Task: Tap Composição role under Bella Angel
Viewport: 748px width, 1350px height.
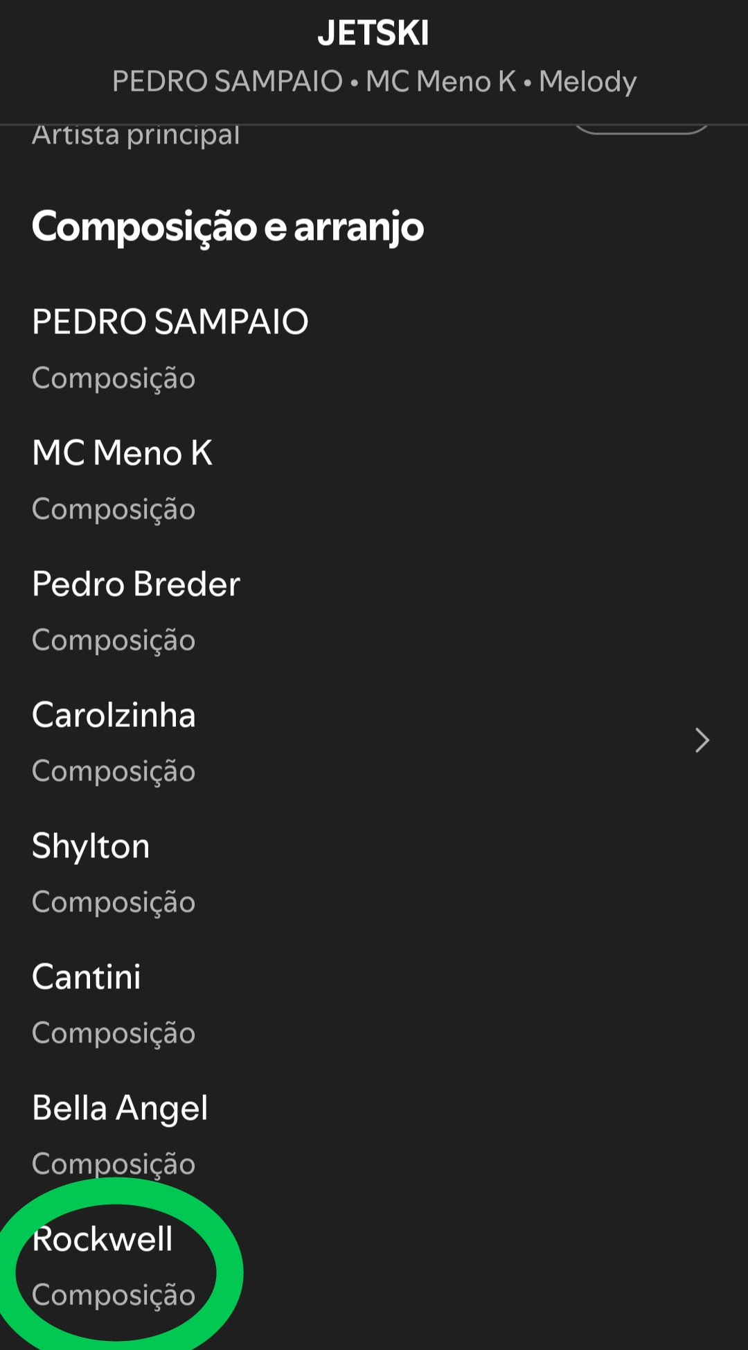Action: coord(114,1164)
